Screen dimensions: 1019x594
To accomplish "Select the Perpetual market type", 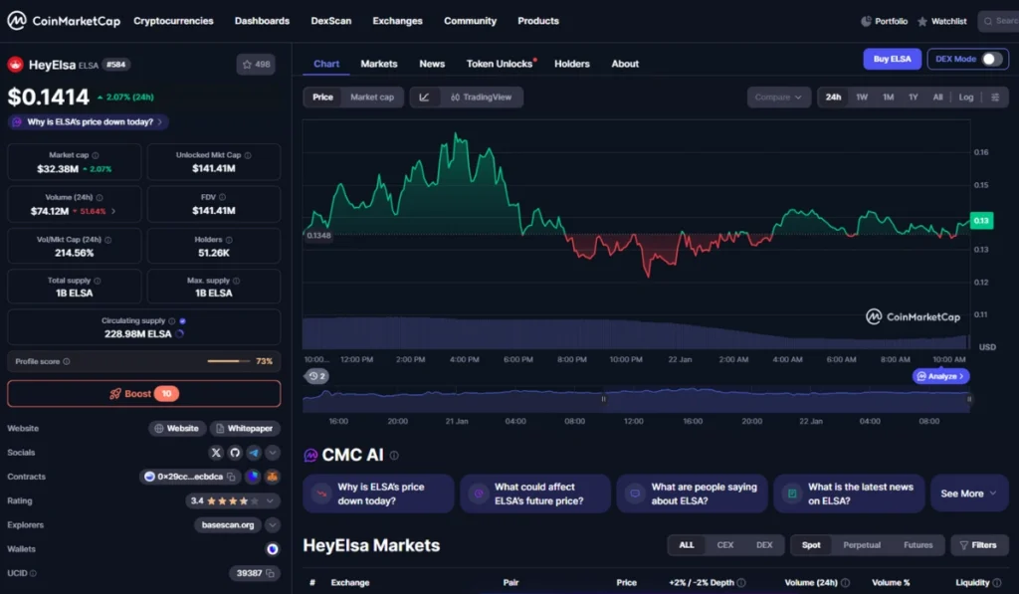I will (x=862, y=545).
